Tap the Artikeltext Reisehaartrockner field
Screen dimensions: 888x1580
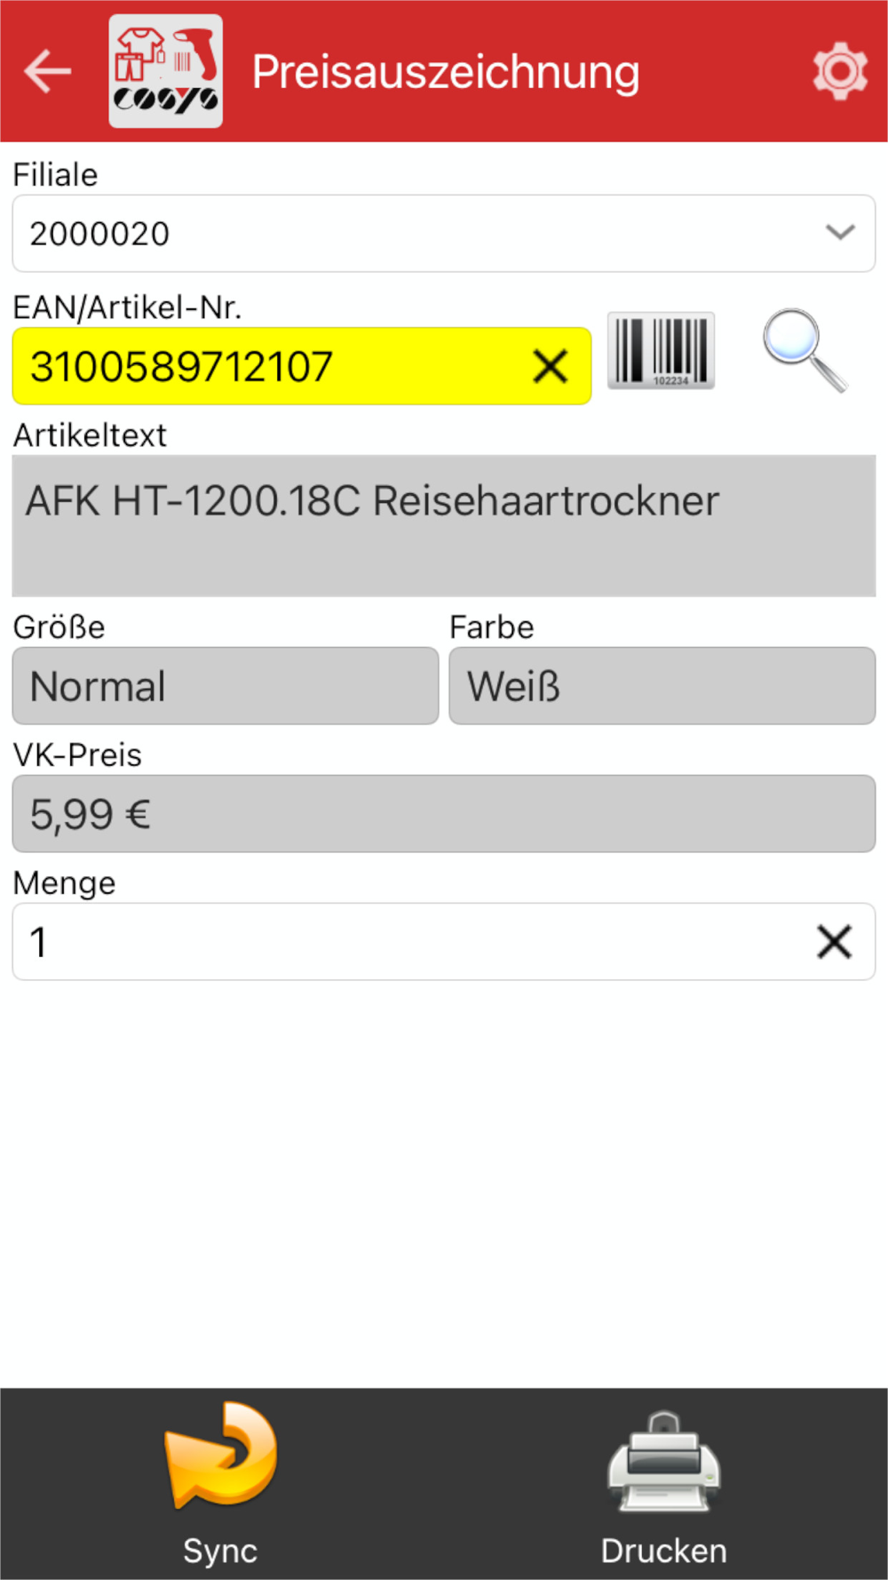coord(444,526)
